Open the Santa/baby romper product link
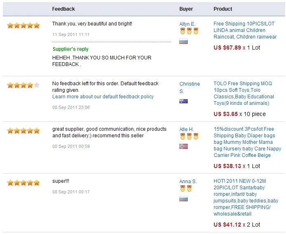Viewport: 286px width, 234px height. (x=246, y=198)
